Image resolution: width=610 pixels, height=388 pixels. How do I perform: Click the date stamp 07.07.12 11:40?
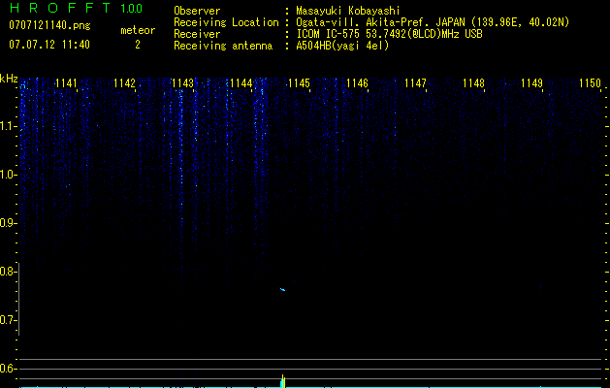[x=49, y=45]
